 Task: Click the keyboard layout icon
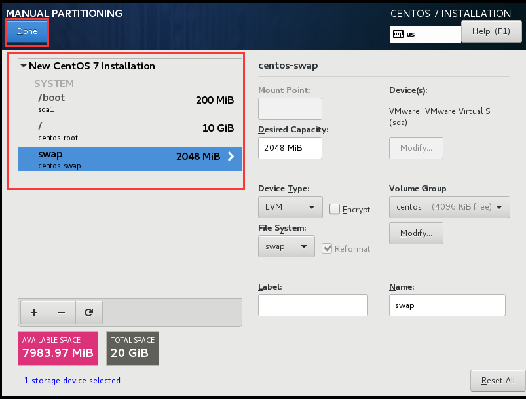(398, 34)
